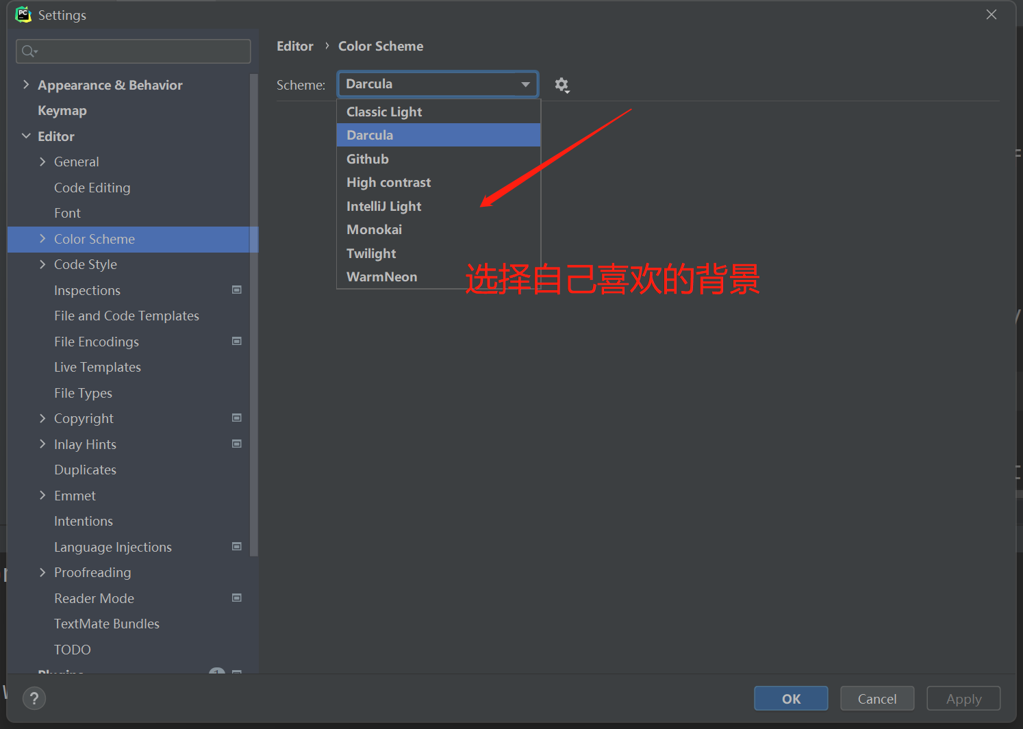Viewport: 1023px width, 729px height.
Task: Expand the Copyright subsection arrow
Action: pos(42,418)
